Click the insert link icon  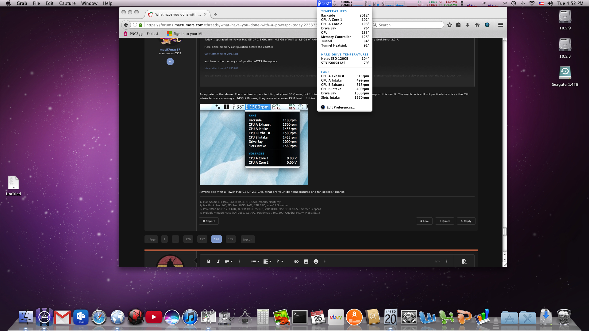coord(296,261)
